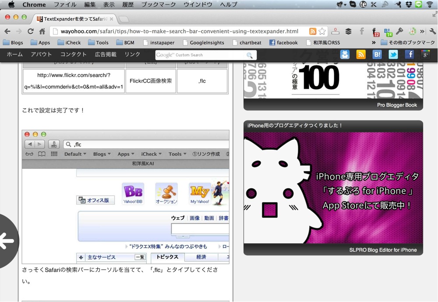Click the Google+ icon in the site header
The image size is (438, 302).
click(426, 54)
